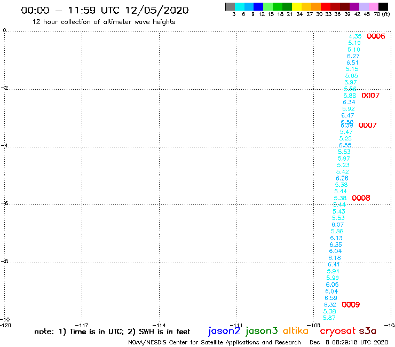Choose the pure blue legend swatch
The width and height of the screenshot is (395, 347).
pos(259,7)
